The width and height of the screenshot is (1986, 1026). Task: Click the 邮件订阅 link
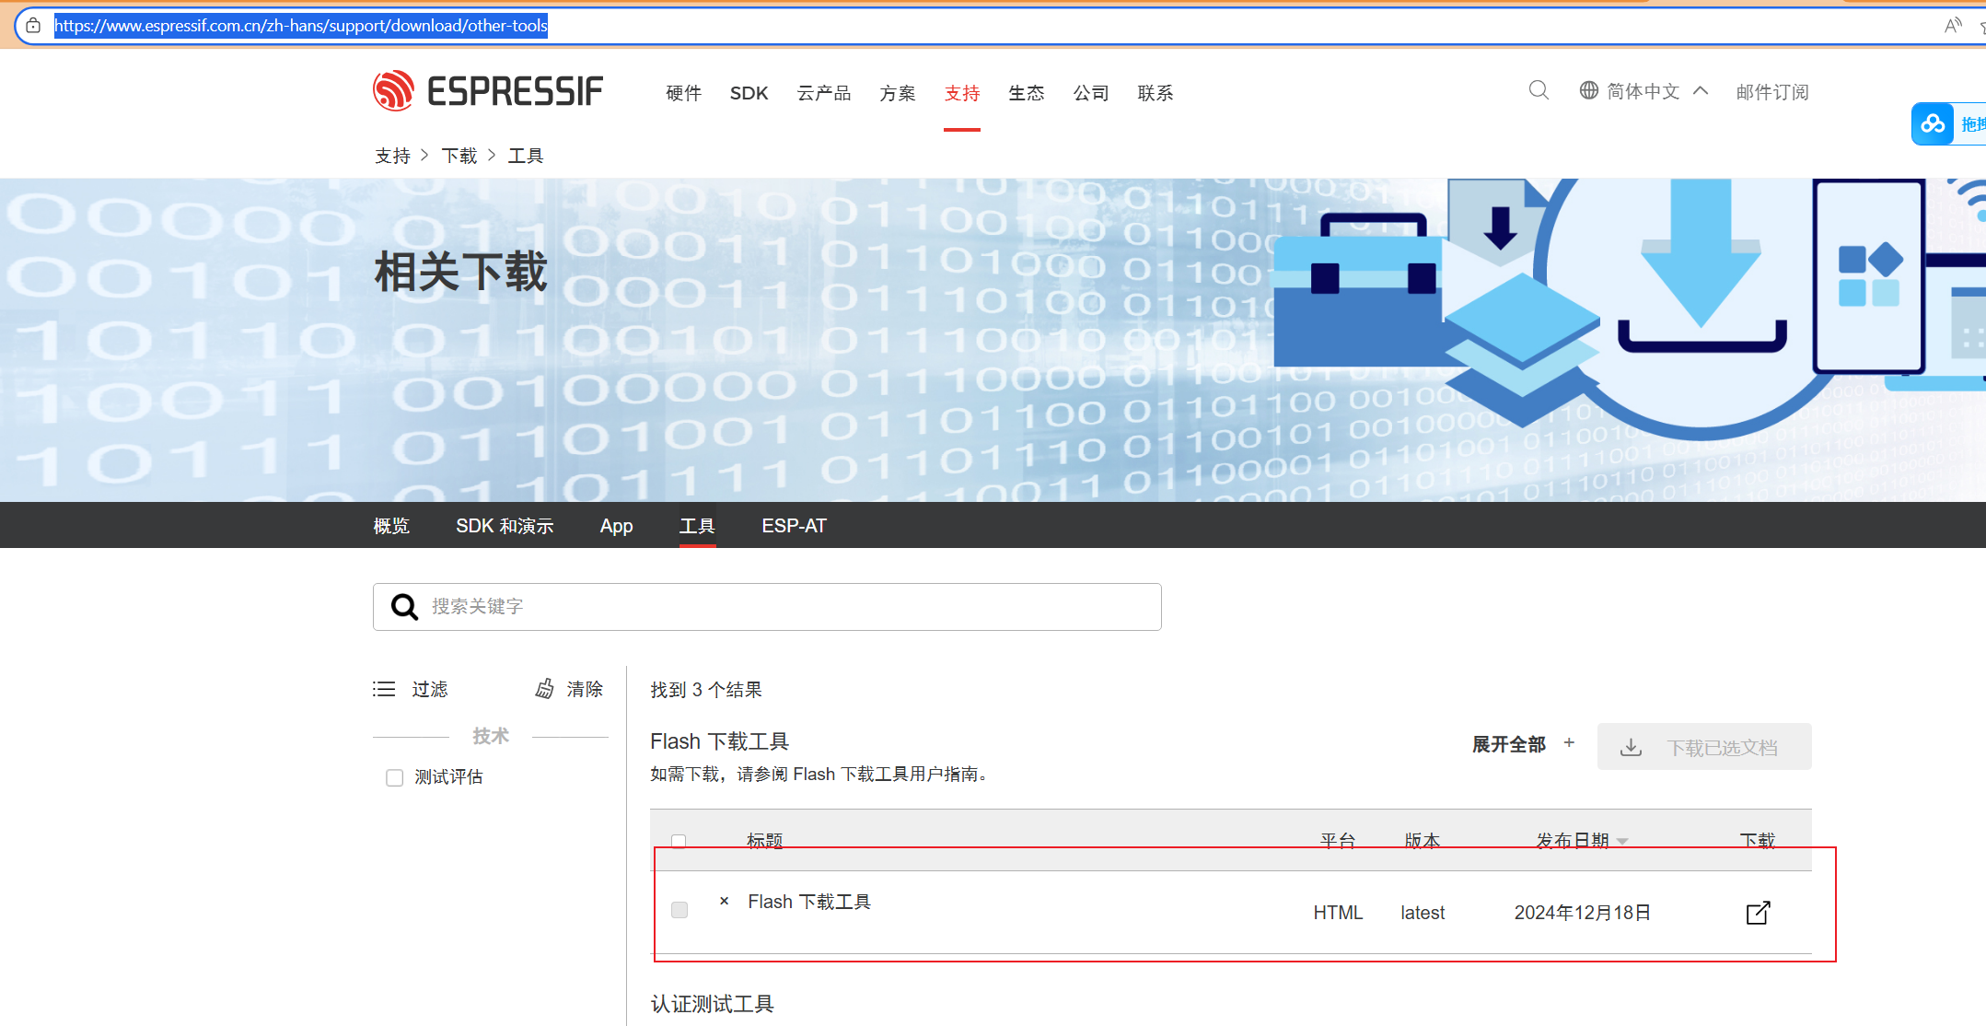(x=1772, y=91)
